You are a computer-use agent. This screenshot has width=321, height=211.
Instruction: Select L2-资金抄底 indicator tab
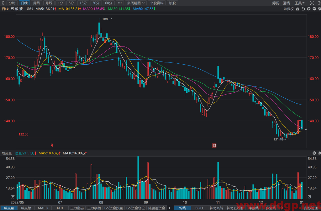click(x=113, y=208)
